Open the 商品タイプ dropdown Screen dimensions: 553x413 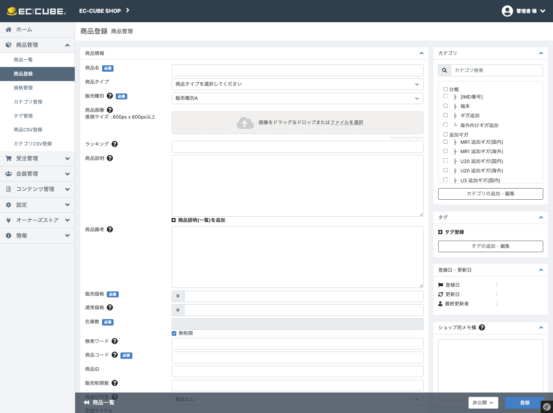[298, 84]
